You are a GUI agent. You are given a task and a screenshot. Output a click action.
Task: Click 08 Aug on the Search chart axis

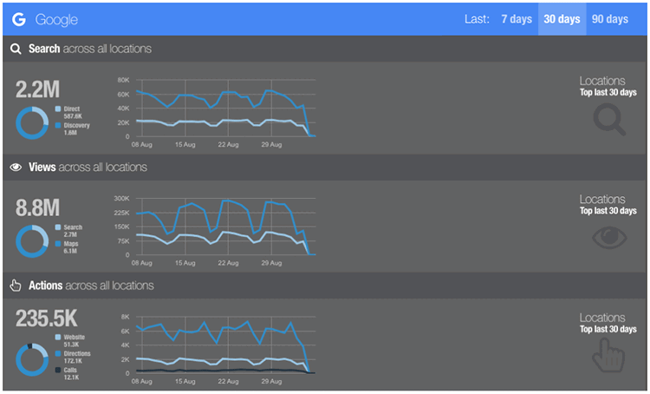142,144
